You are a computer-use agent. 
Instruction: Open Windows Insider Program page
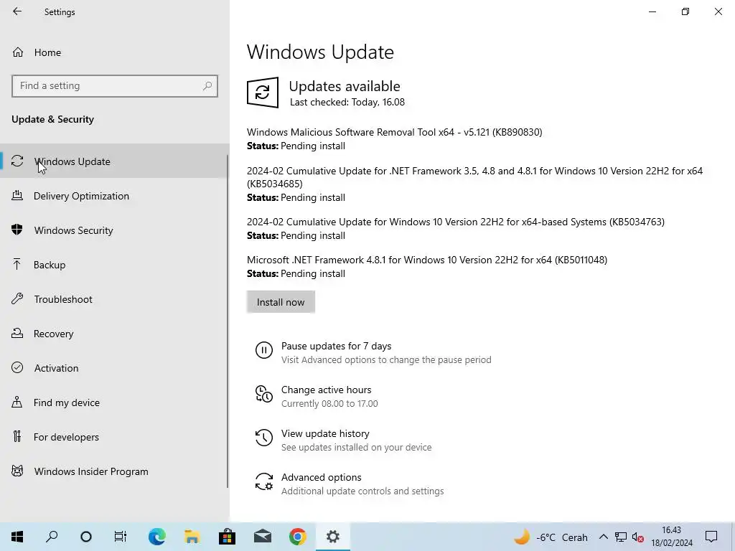coord(114,471)
